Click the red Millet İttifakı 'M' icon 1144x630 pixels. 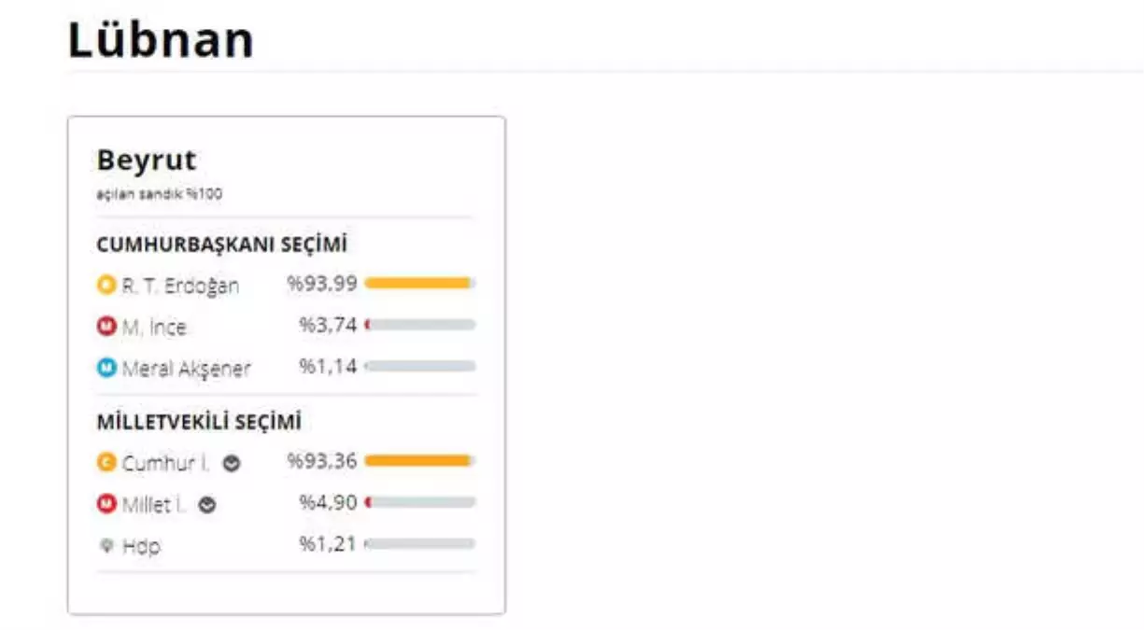coord(106,502)
